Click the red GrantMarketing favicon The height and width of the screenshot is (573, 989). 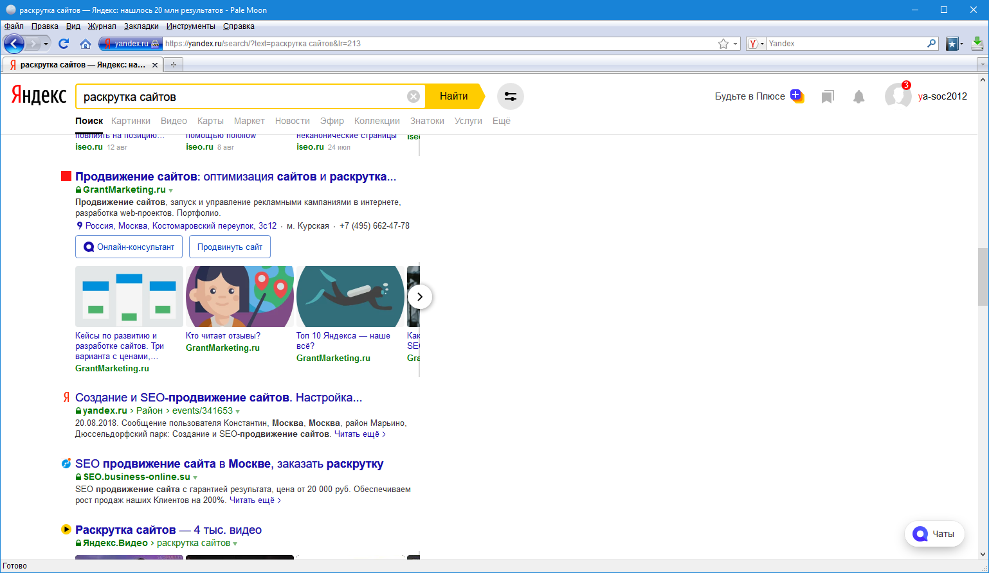[x=66, y=176]
